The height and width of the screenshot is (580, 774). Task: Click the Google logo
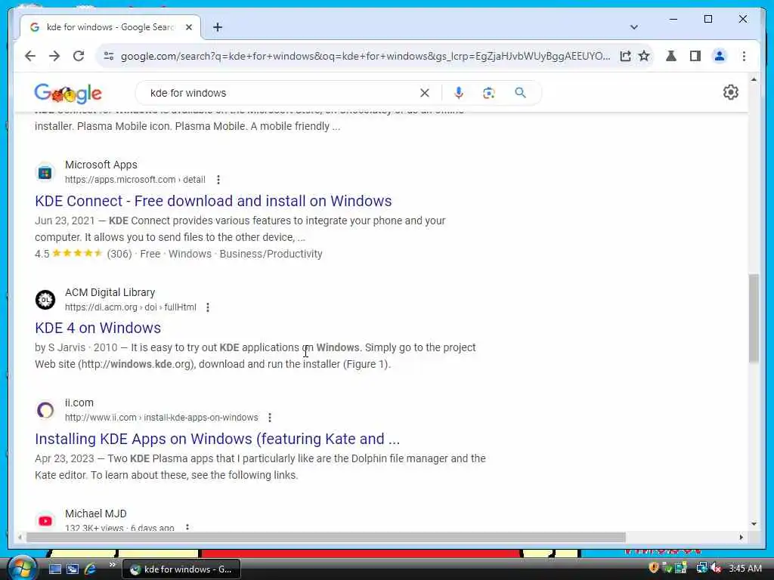click(x=68, y=93)
